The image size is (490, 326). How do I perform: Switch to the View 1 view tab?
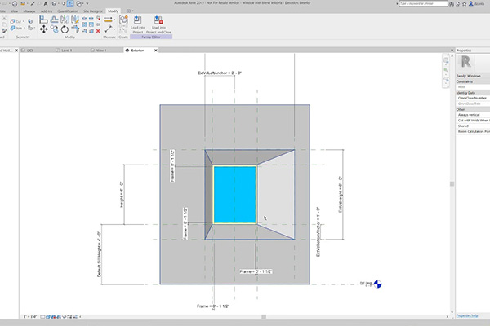[x=100, y=51]
